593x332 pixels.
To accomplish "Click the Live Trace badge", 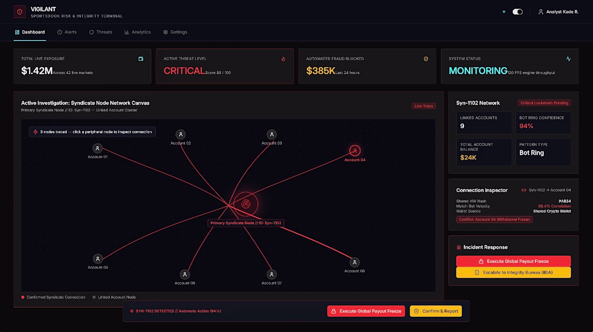I will click(424, 106).
